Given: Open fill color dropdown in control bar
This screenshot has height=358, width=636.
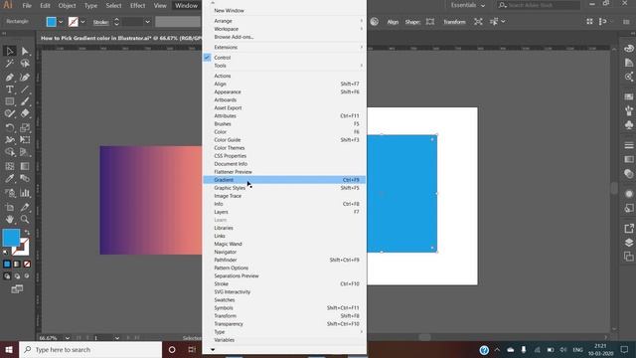Looking at the screenshot, I should pos(61,22).
